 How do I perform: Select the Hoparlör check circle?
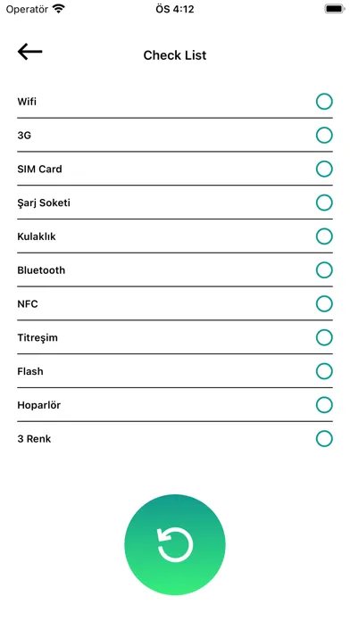point(324,405)
